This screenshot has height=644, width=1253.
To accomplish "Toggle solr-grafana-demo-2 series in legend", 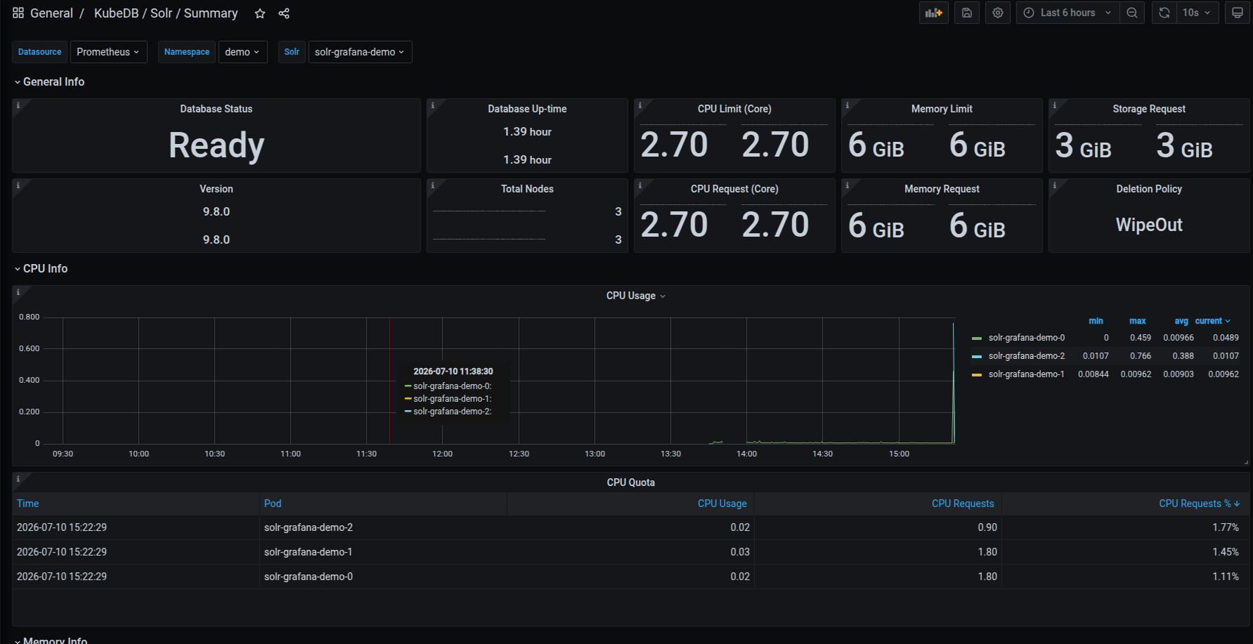I will coord(1026,356).
